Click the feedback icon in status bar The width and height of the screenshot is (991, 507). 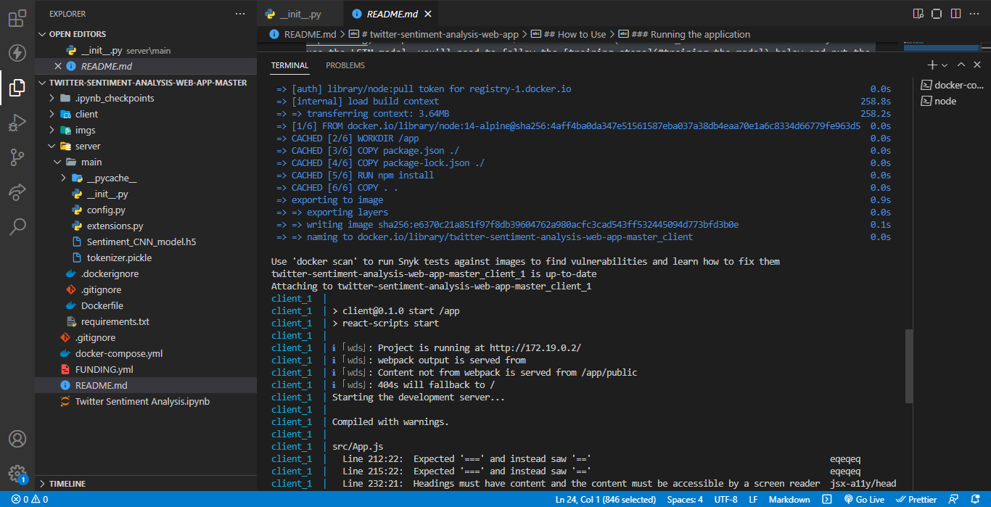(953, 499)
